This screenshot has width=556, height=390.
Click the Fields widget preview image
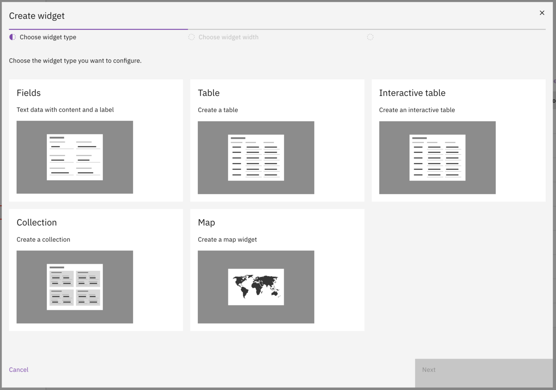tap(75, 157)
